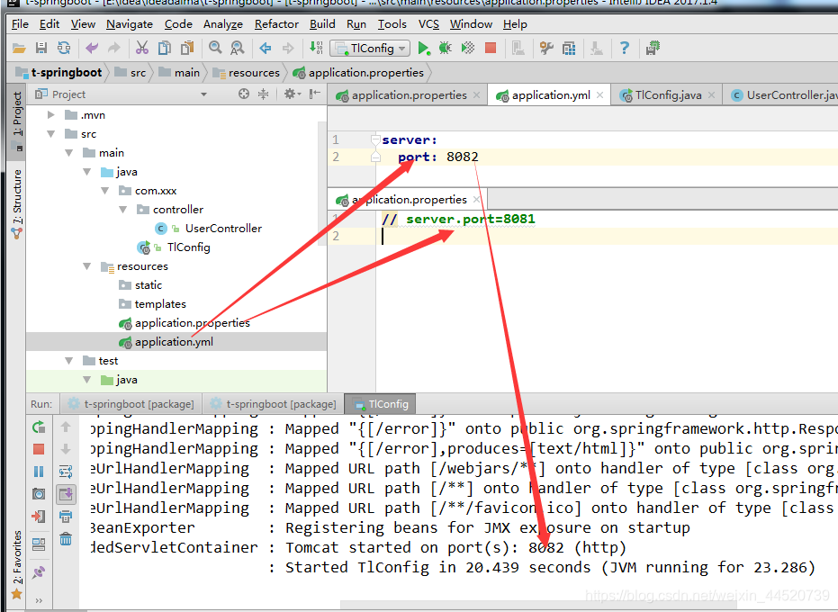Image resolution: width=838 pixels, height=612 pixels.
Task: Build project with the green down-arrow icon
Action: tap(316, 48)
